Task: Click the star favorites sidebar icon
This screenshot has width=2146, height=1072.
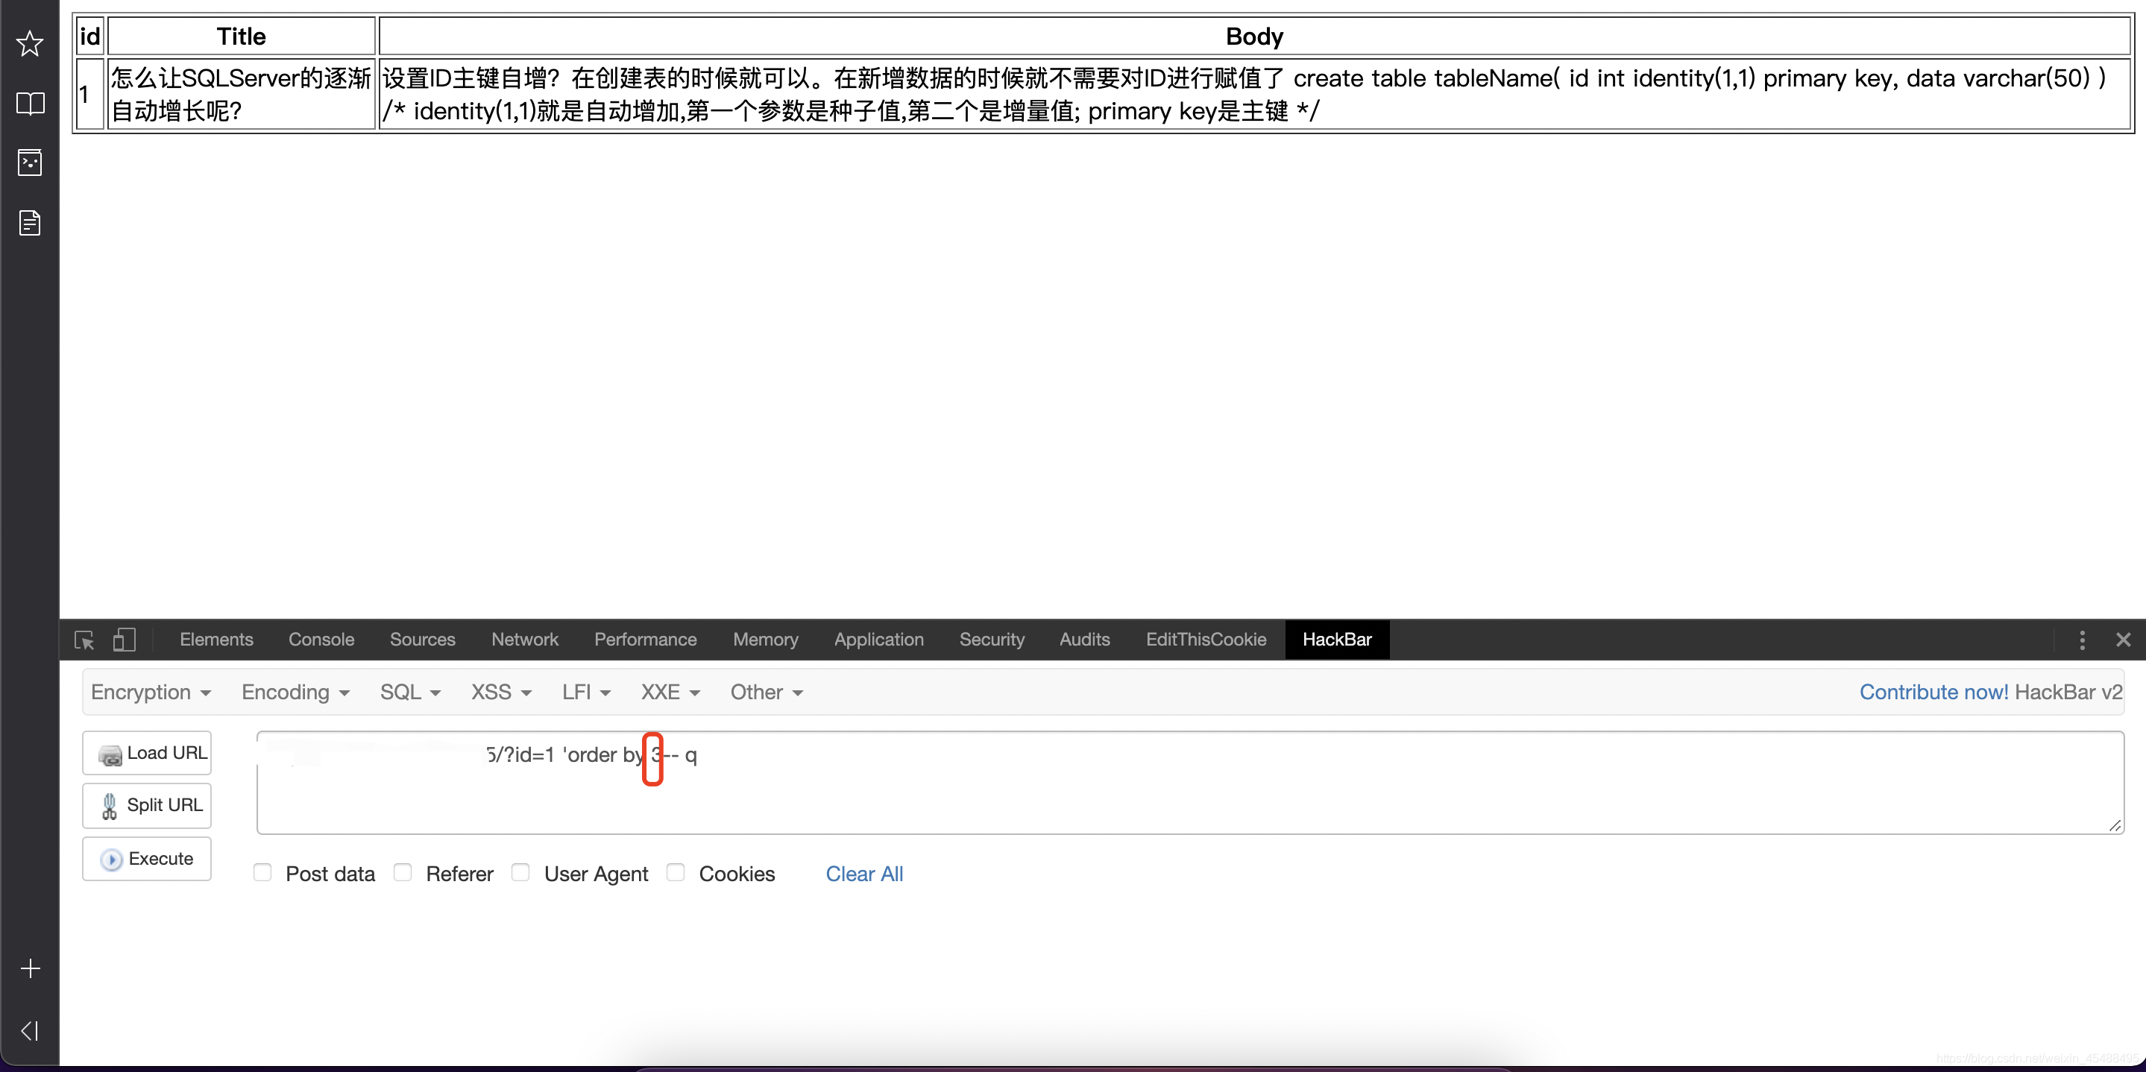Action: (x=30, y=43)
